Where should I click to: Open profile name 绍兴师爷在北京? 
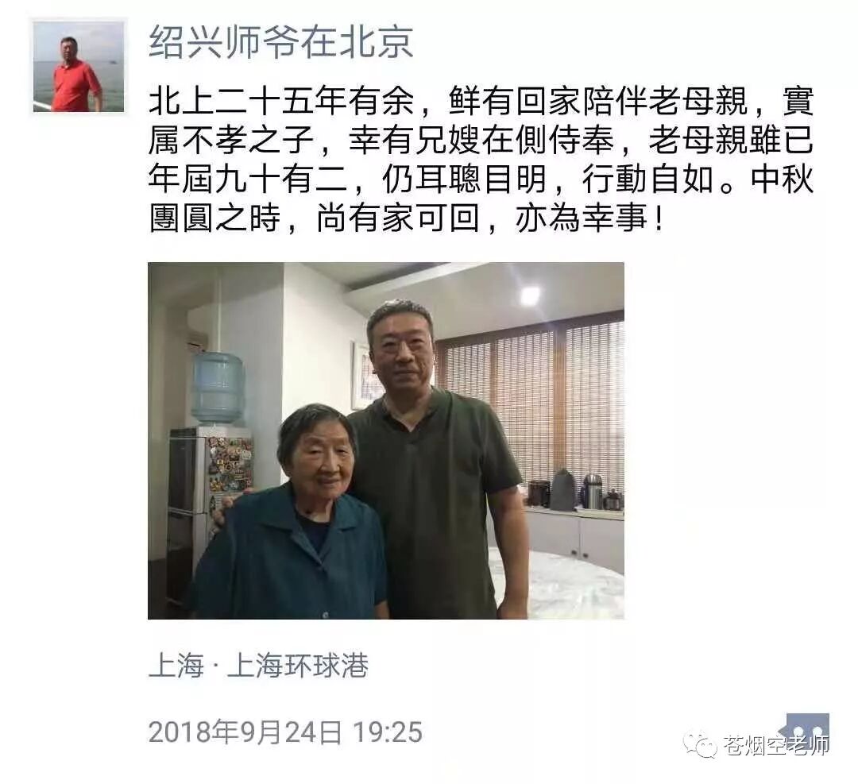click(280, 42)
